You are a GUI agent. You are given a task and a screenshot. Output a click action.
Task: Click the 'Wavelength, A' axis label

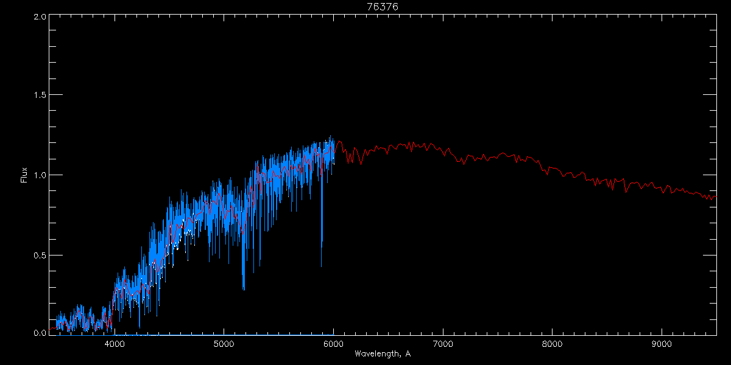[382, 354]
